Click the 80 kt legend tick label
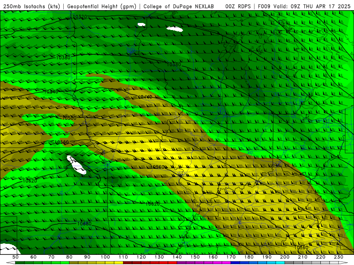 pyautogui.click(x=69, y=257)
